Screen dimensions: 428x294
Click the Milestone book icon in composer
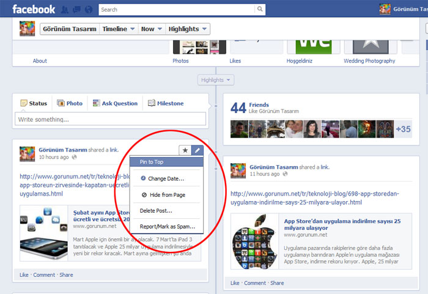pos(151,103)
